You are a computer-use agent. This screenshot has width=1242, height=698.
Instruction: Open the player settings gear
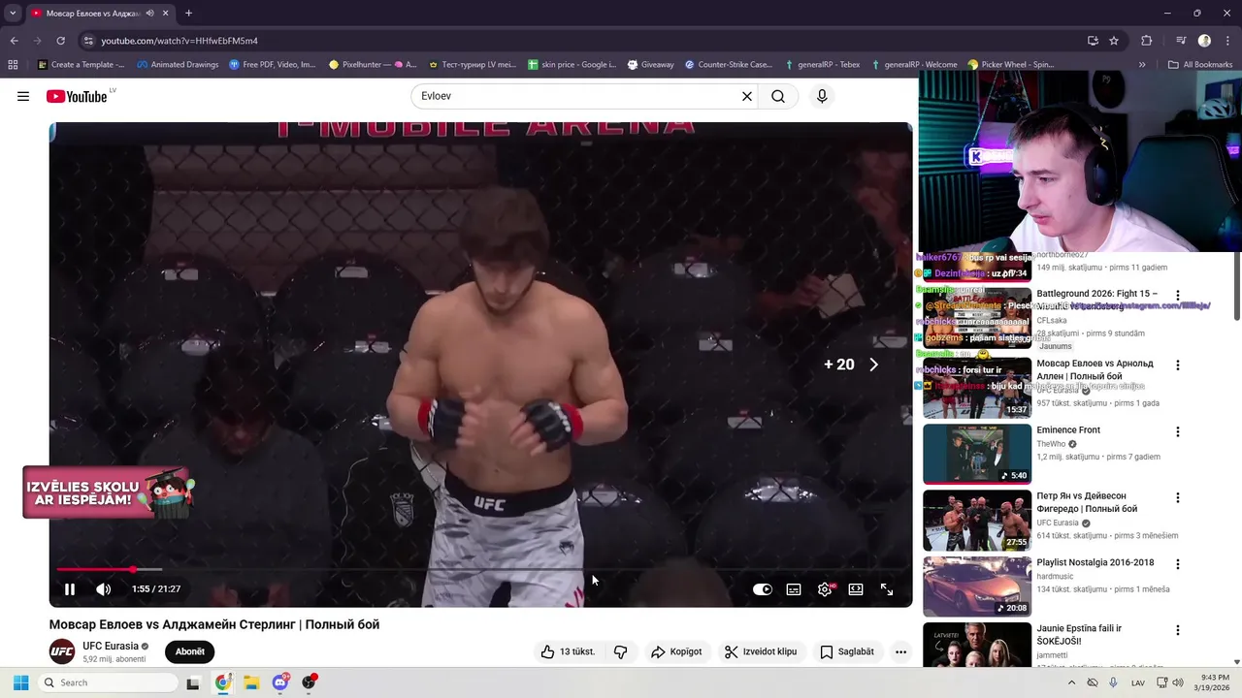coord(825,589)
